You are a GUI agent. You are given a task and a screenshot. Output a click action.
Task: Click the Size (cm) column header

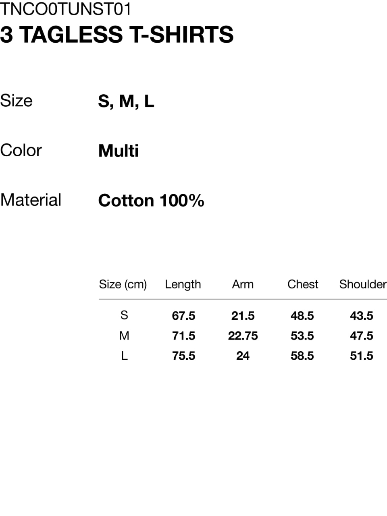123,284
